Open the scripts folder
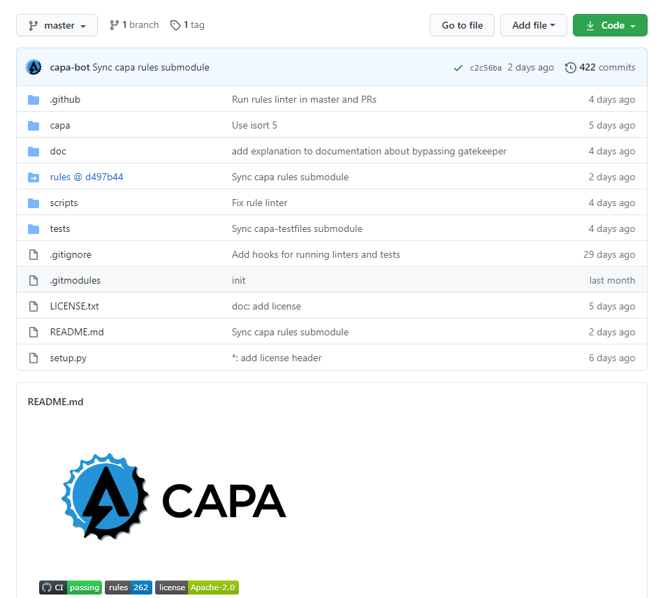The height and width of the screenshot is (598, 656). tap(64, 203)
